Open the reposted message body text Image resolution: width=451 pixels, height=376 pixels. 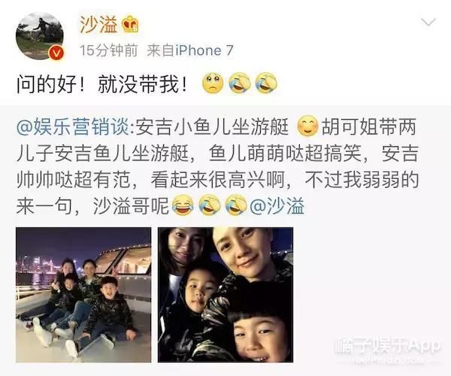pos(218,167)
